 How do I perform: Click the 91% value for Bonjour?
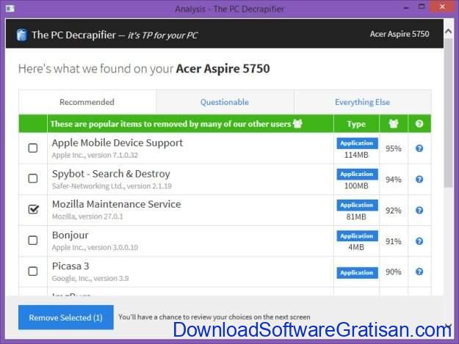(x=394, y=241)
